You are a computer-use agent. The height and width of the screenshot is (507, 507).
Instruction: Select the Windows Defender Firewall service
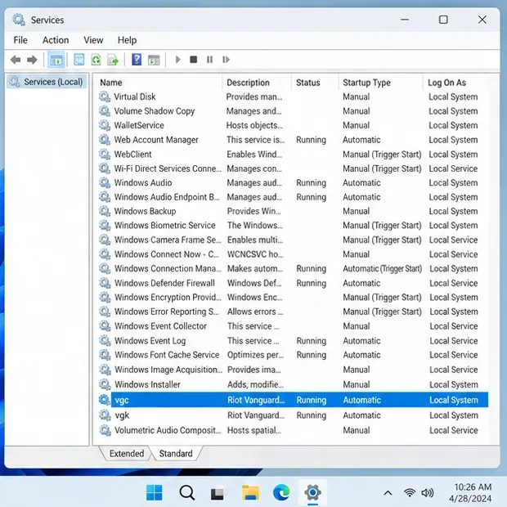point(294,283)
